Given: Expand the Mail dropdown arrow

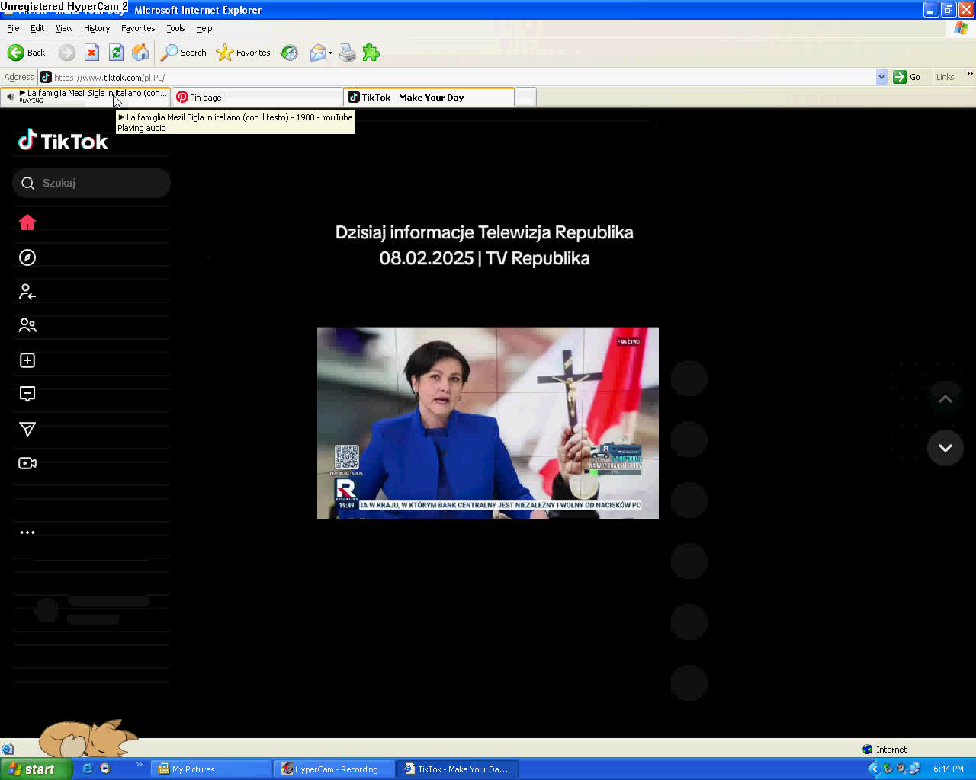Looking at the screenshot, I should (330, 53).
